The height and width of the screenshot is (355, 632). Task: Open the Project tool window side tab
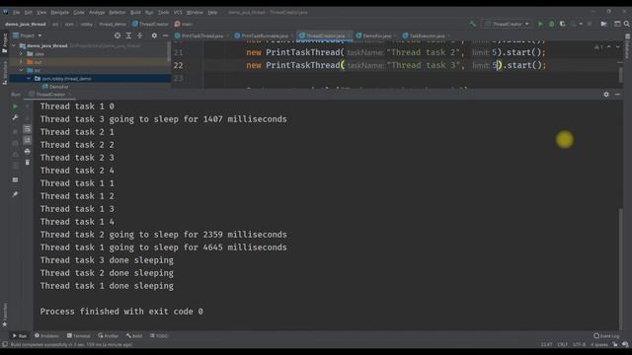(4, 43)
